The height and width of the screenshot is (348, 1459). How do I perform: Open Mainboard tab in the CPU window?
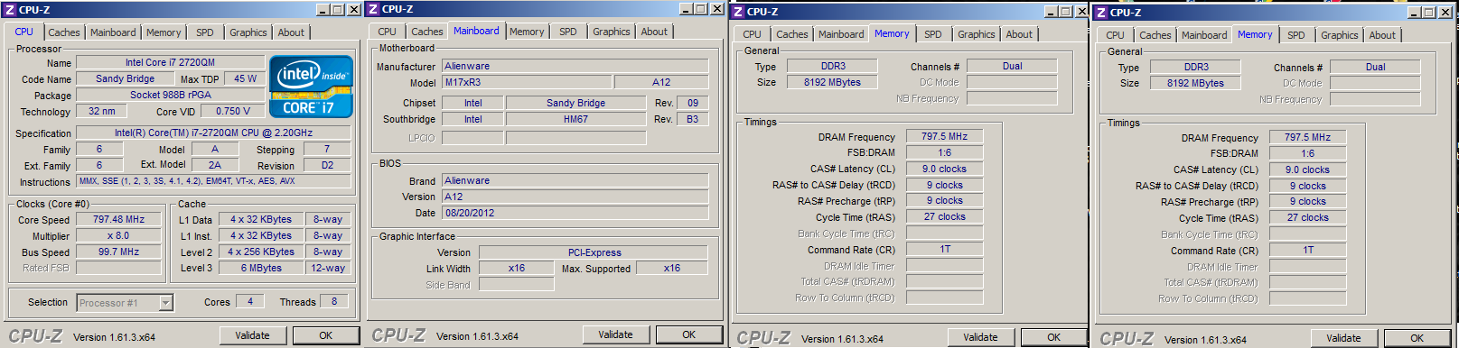(x=113, y=32)
